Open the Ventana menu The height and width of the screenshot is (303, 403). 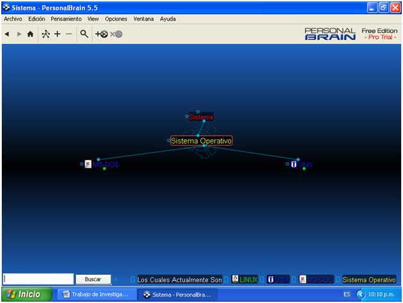point(143,19)
